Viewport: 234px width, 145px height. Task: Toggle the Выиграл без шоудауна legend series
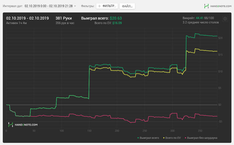click(201, 138)
